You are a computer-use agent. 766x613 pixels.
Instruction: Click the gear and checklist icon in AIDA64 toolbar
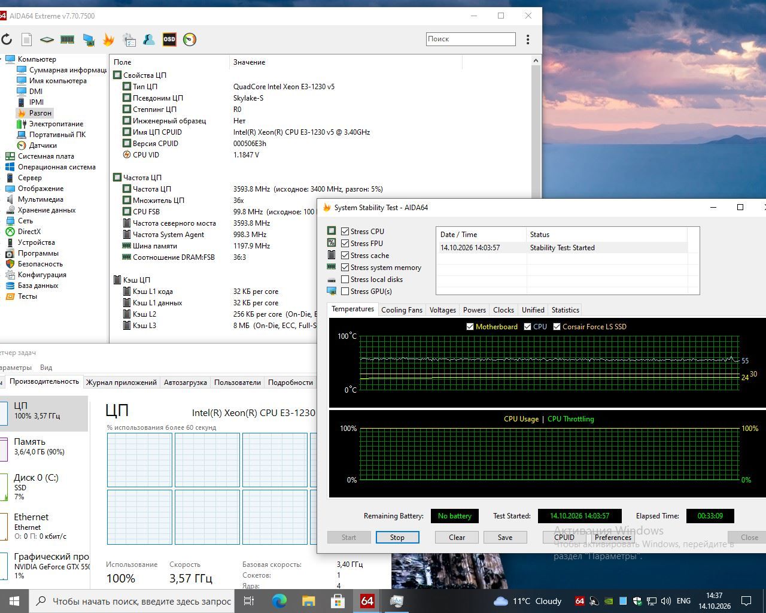(129, 40)
